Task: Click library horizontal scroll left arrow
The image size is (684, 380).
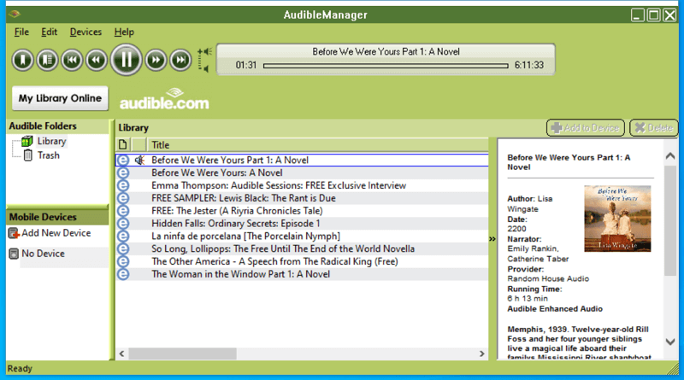Action: (x=122, y=354)
